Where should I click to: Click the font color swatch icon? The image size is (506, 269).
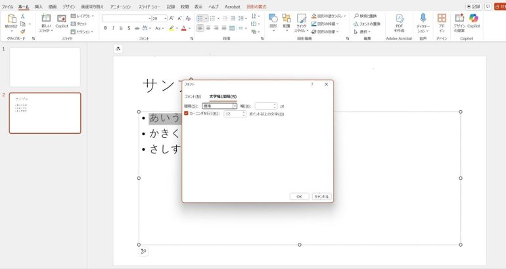pyautogui.click(x=185, y=28)
